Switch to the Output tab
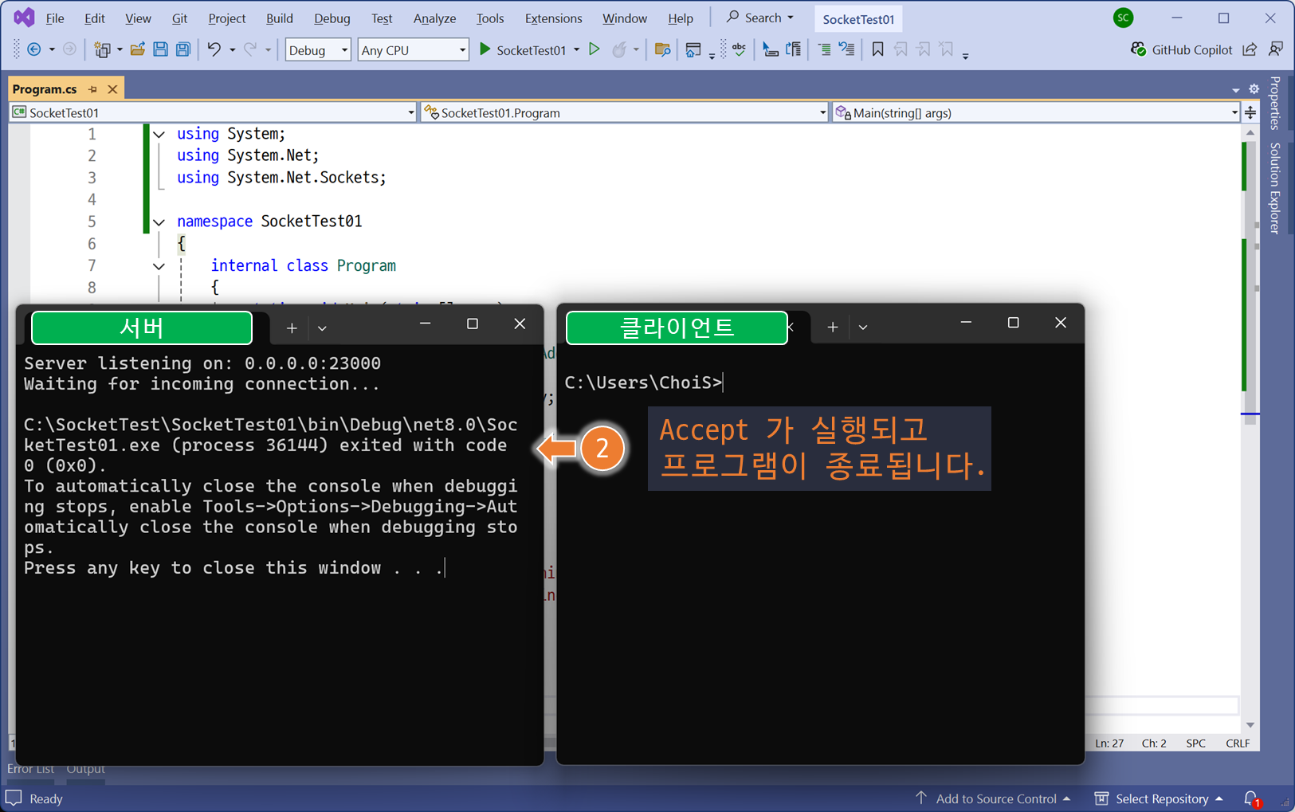The image size is (1295, 812). coord(85,769)
